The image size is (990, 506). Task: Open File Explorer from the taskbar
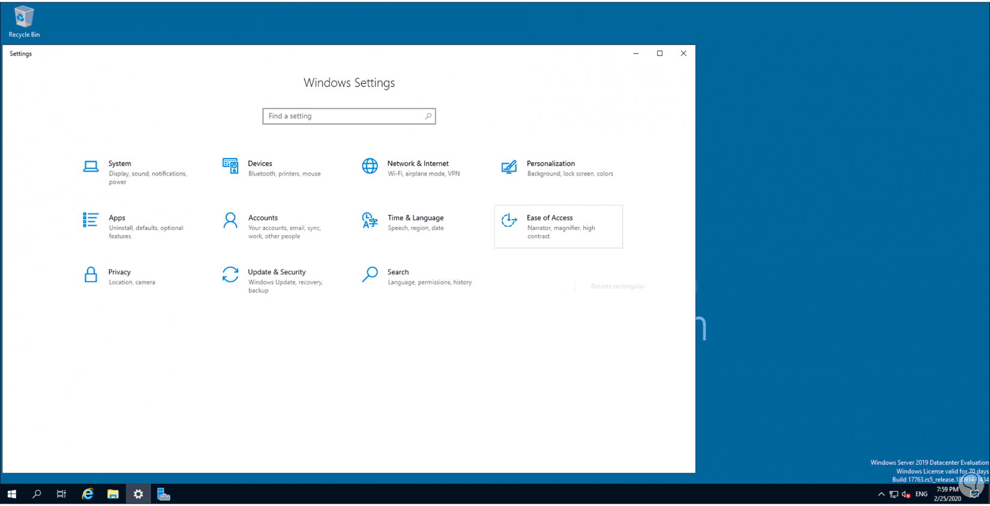[x=113, y=494]
